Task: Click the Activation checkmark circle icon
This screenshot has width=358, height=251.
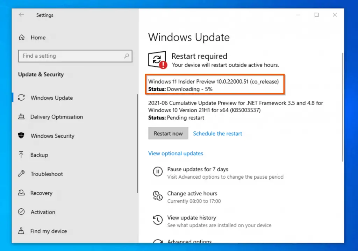Action: click(x=21, y=212)
